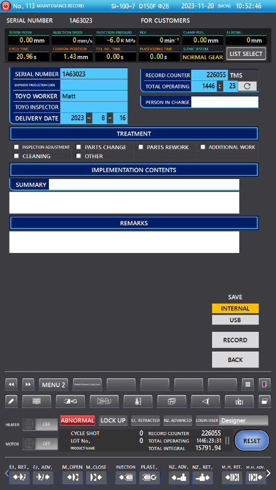Click the red power icon at top-left
The width and height of the screenshot is (276, 490).
[x=6, y=6]
